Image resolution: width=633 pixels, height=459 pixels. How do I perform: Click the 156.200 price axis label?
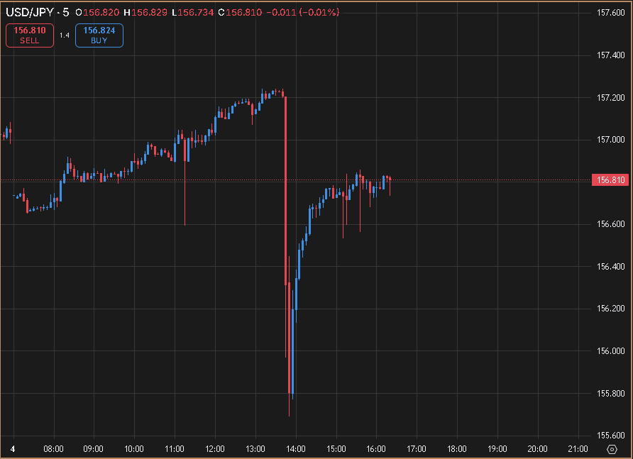point(611,309)
